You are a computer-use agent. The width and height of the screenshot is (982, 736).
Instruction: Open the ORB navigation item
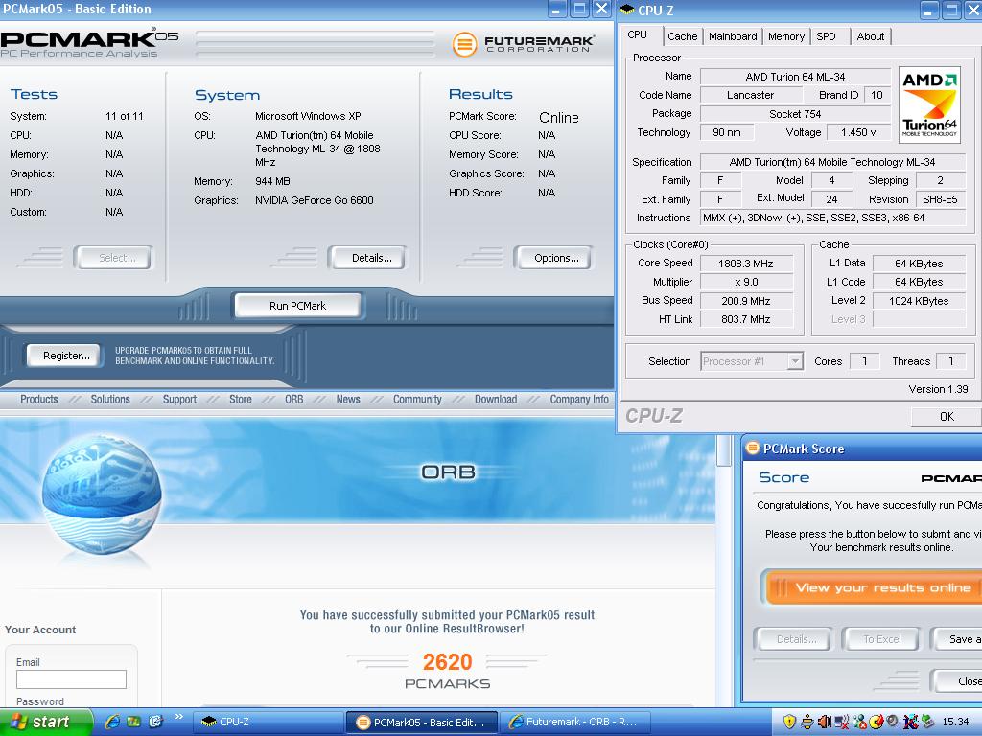pos(293,400)
